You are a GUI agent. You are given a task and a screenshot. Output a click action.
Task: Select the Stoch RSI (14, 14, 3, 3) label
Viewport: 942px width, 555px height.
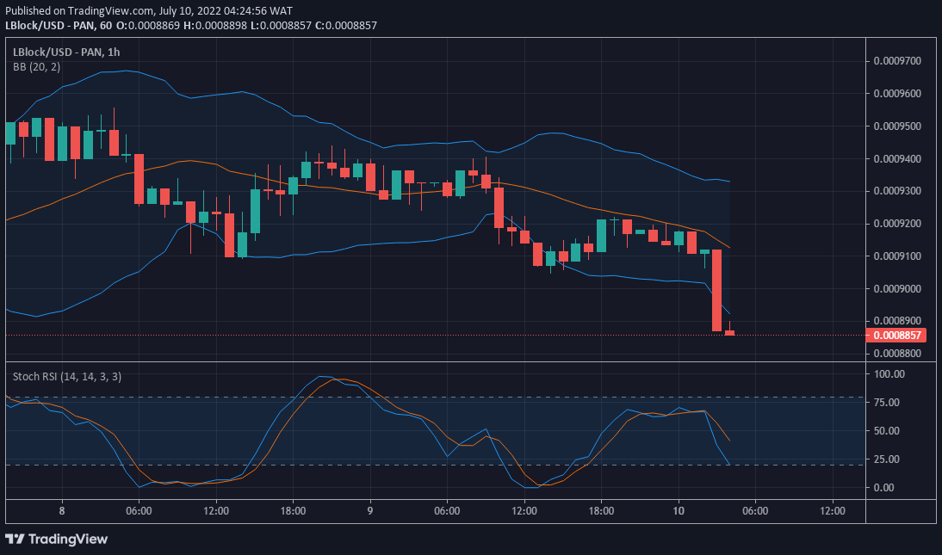67,377
